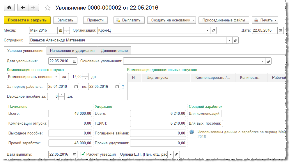Click Начислено Всего 48 000,00 field
The height and width of the screenshot is (162, 289).
click(x=70, y=114)
